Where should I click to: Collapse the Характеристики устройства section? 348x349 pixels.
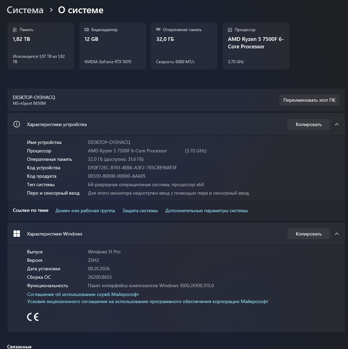(337, 124)
